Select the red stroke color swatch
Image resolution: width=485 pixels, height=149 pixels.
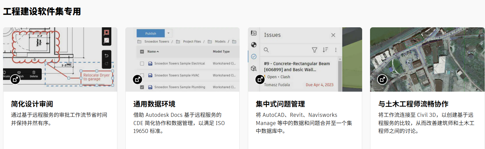(106, 32)
